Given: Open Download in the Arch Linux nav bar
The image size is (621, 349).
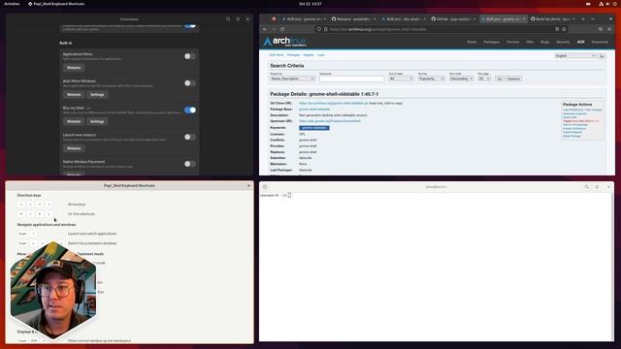Looking at the screenshot, I should [x=600, y=42].
